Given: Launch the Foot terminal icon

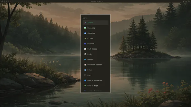Looking at the screenshot, I should click(85, 75).
